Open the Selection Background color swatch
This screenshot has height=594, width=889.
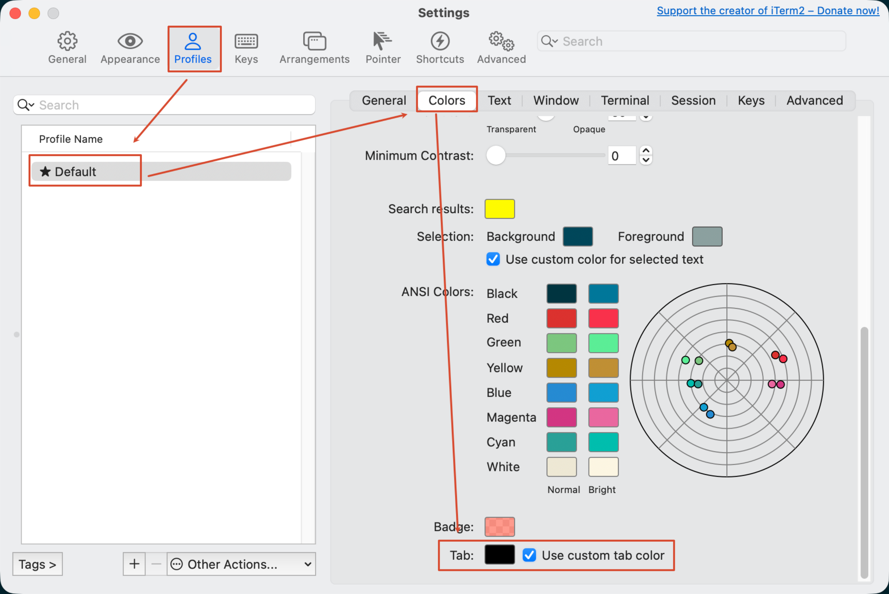click(578, 237)
